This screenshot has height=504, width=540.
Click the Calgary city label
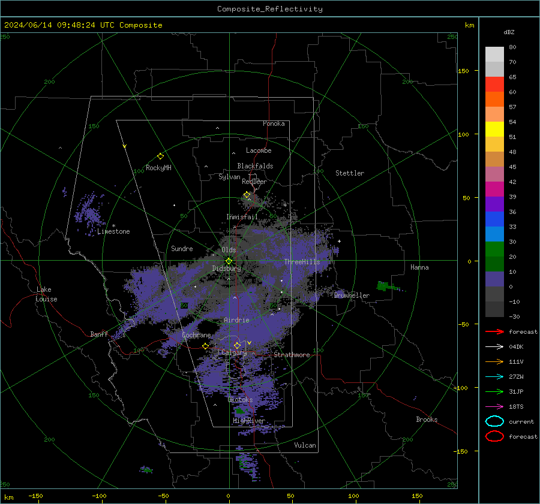pyautogui.click(x=234, y=352)
